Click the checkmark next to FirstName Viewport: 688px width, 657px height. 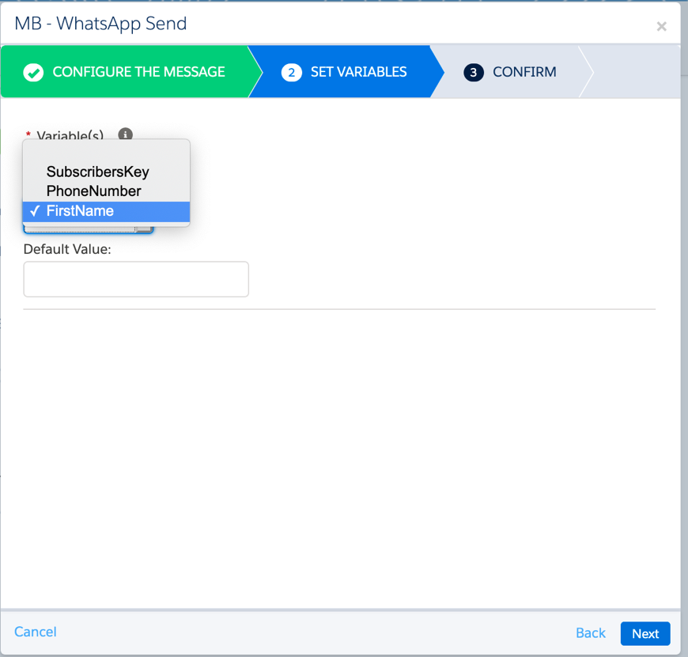[35, 211]
